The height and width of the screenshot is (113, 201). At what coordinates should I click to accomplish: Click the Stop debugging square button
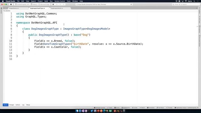pos(11,4)
